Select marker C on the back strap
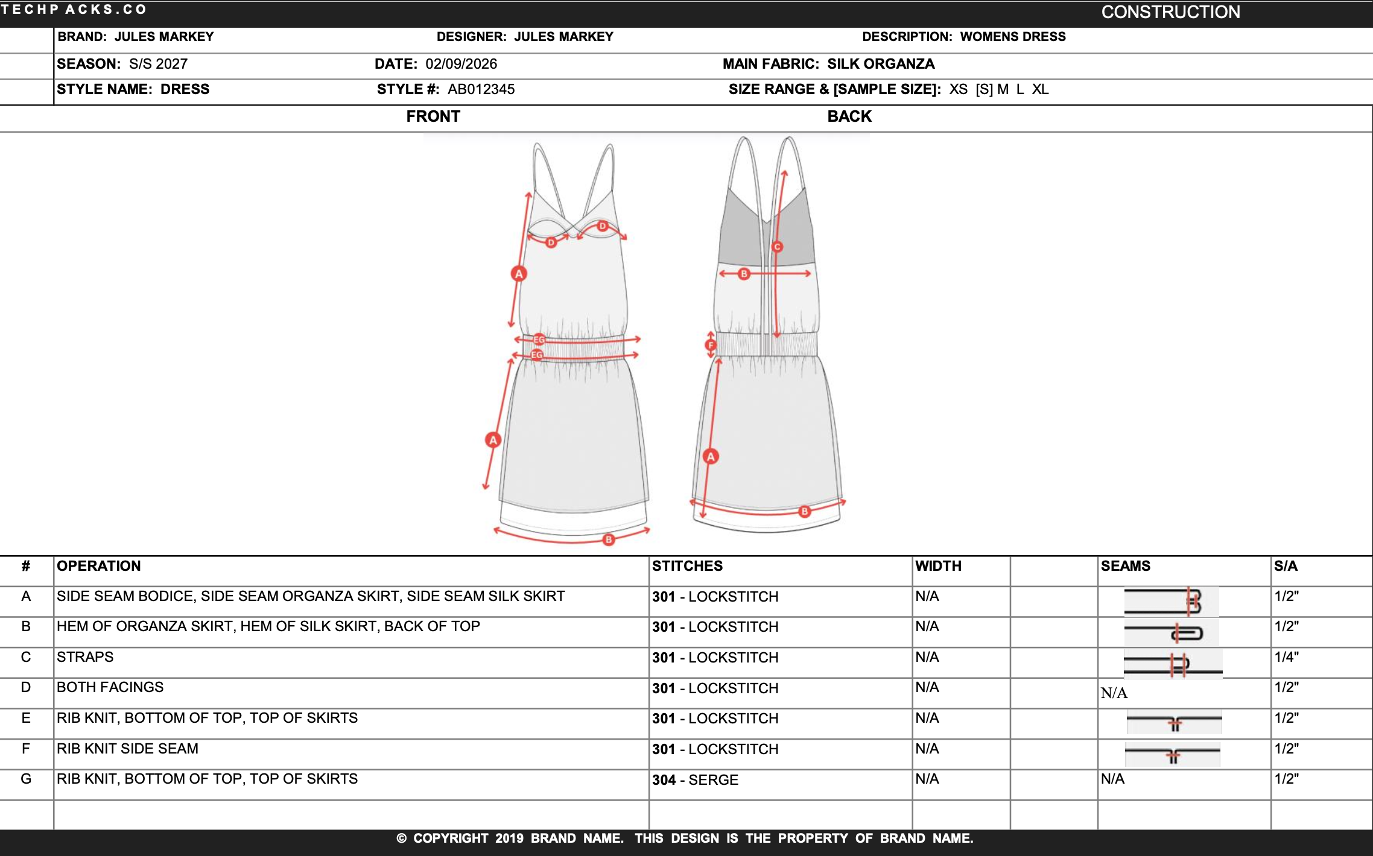1373x856 pixels. pyautogui.click(x=776, y=247)
